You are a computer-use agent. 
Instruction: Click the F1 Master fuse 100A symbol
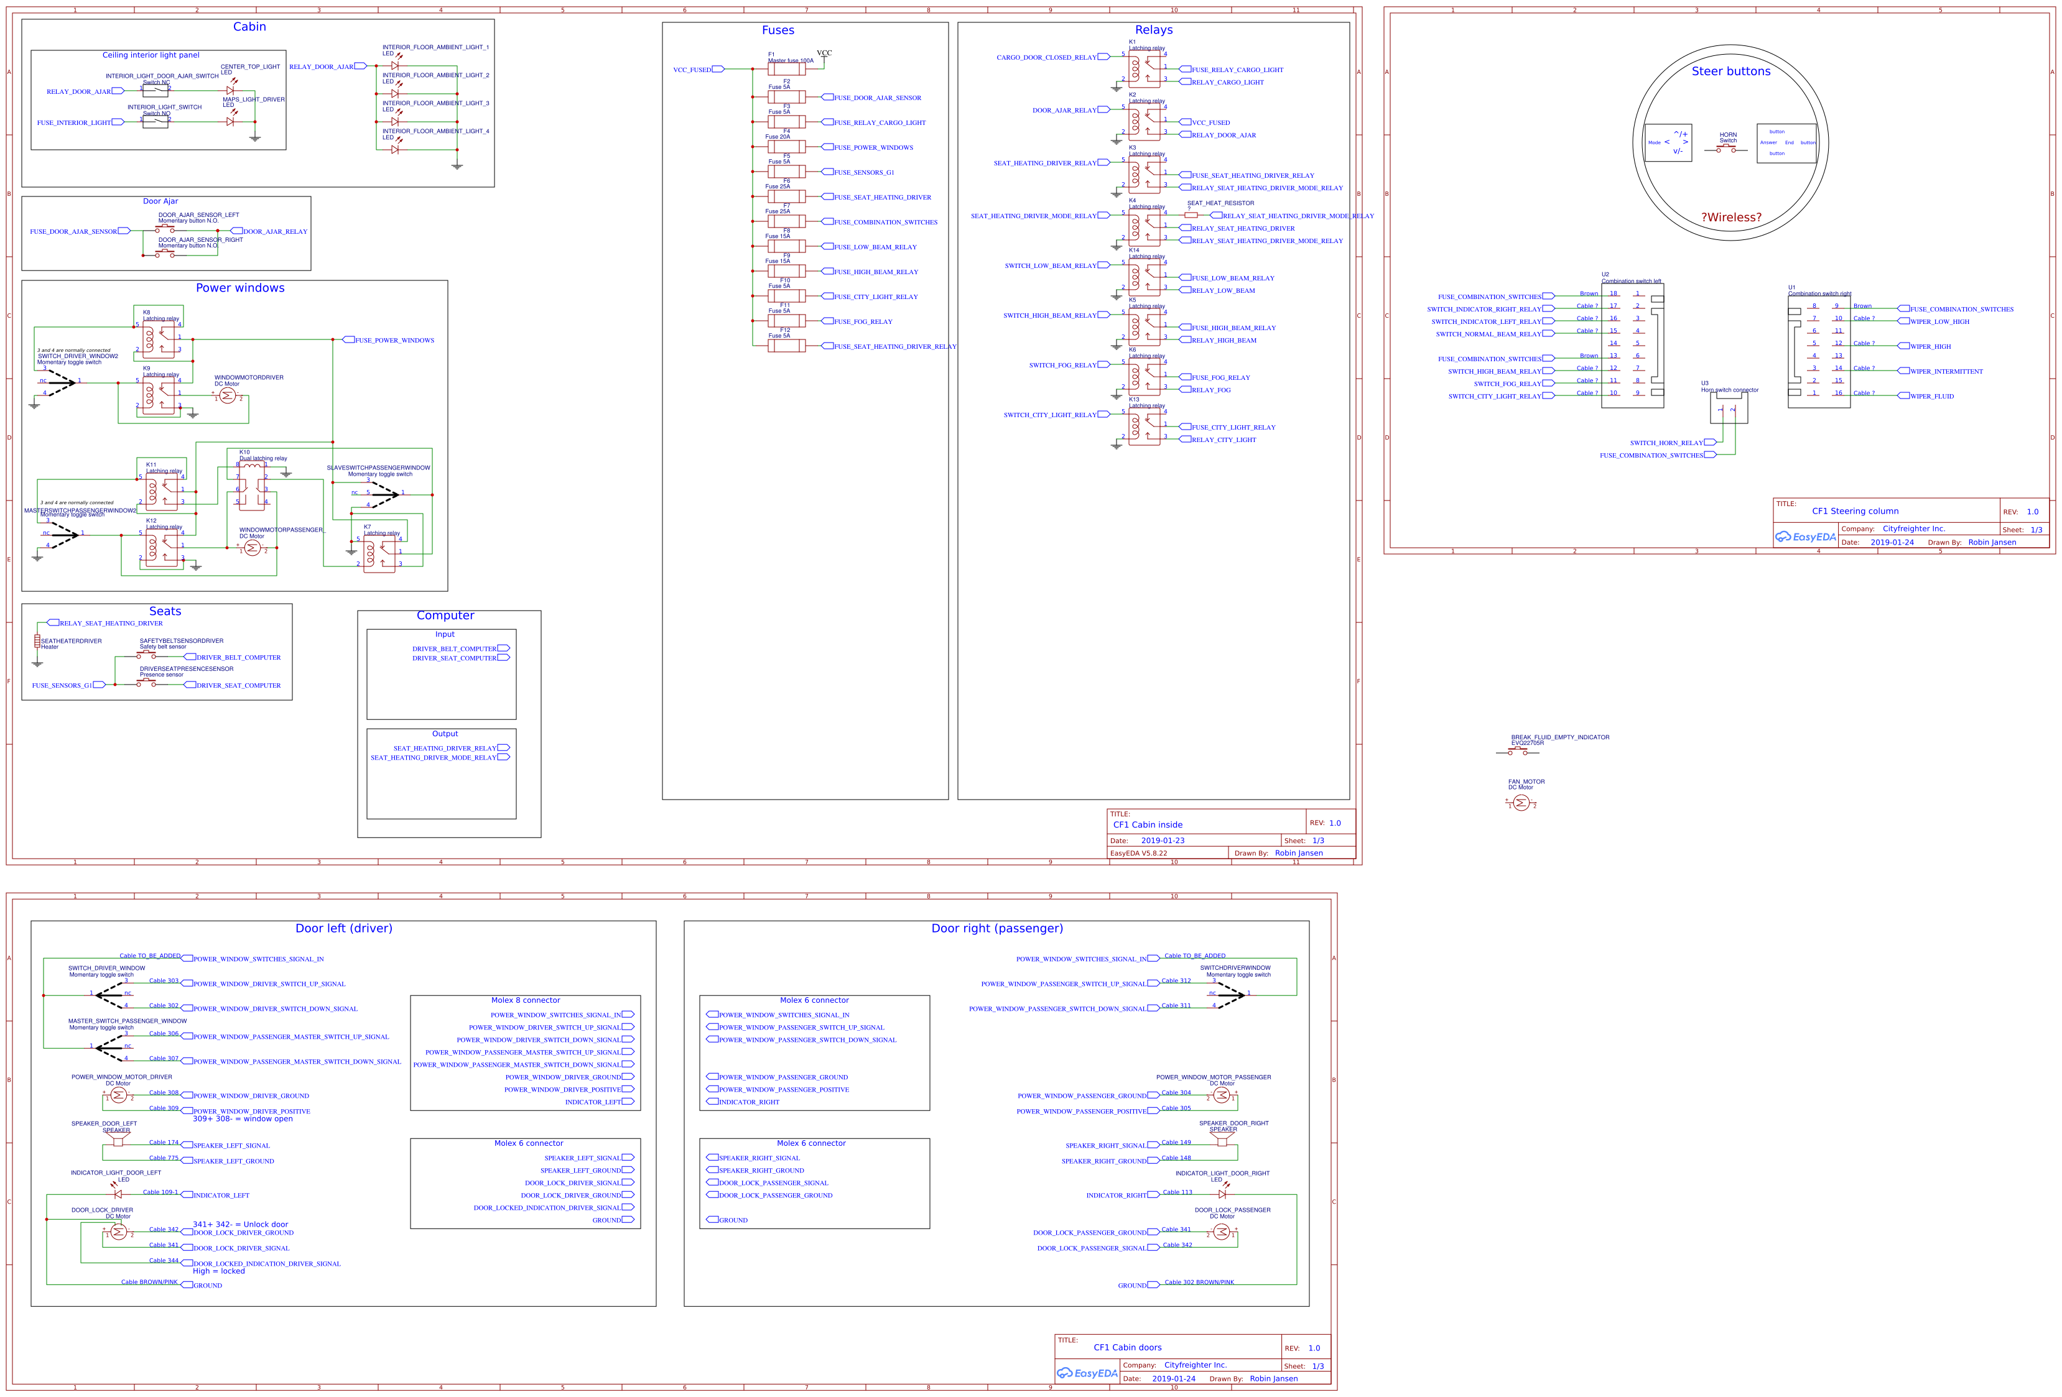coord(786,69)
